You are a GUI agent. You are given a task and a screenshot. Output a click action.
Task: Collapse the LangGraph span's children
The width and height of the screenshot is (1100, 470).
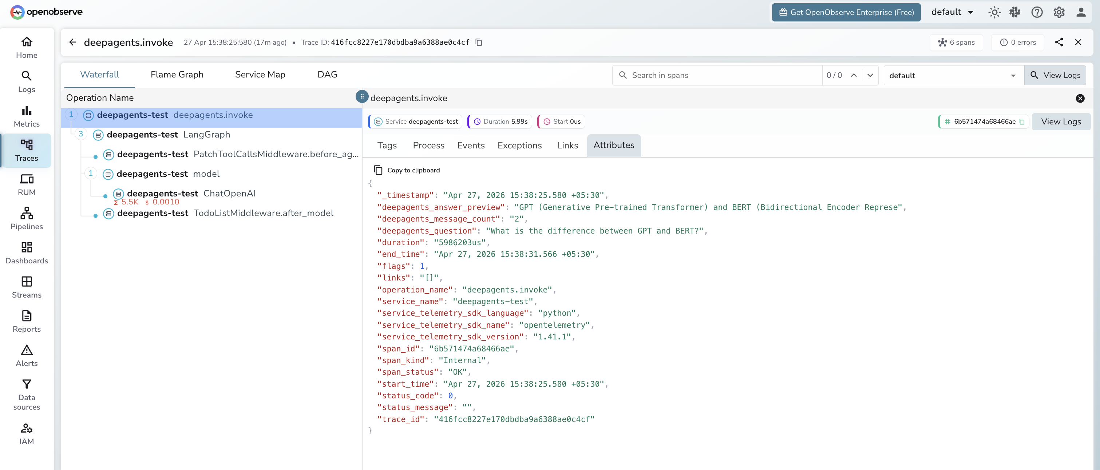(81, 134)
